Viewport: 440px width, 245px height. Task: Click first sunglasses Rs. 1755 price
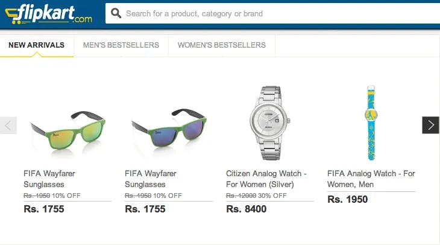tap(44, 209)
